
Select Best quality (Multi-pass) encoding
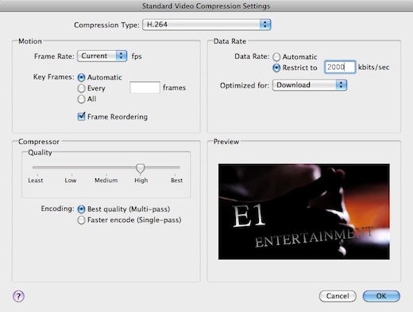click(81, 209)
